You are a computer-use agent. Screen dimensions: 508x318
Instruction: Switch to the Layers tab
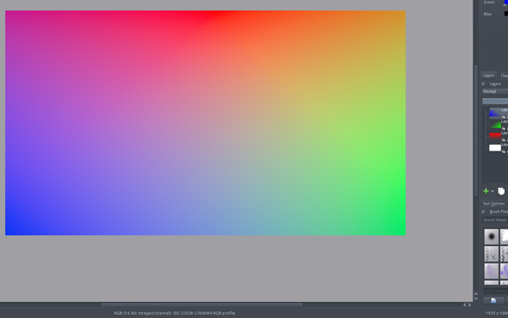pyautogui.click(x=489, y=75)
